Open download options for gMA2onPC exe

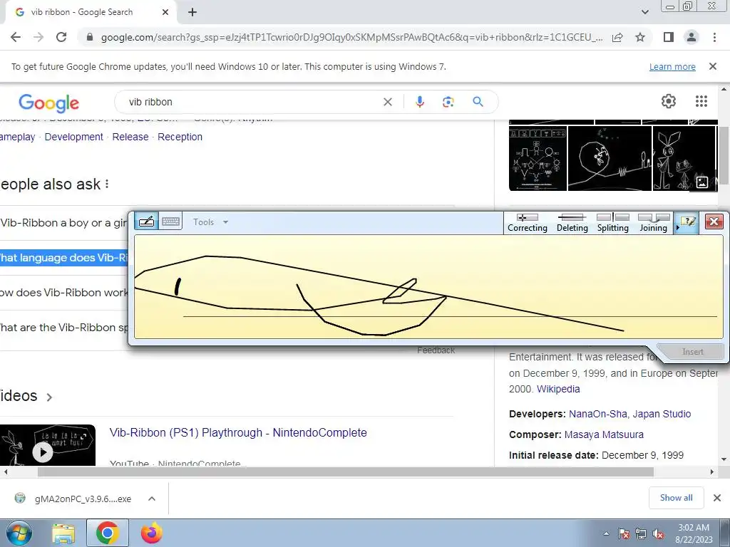tap(152, 499)
